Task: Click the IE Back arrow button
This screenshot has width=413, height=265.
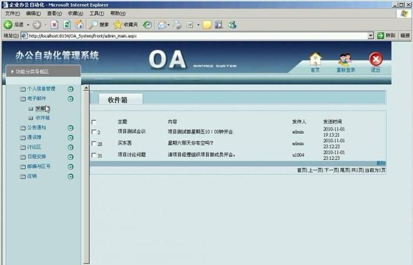Action: [8, 25]
